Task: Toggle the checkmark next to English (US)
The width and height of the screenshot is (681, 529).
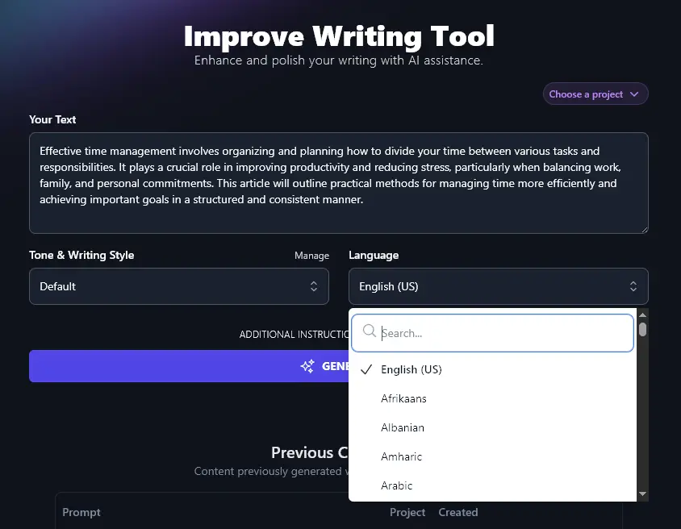Action: (366, 369)
